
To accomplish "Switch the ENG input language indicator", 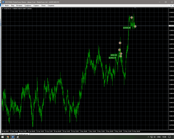I will [x=159, y=137].
